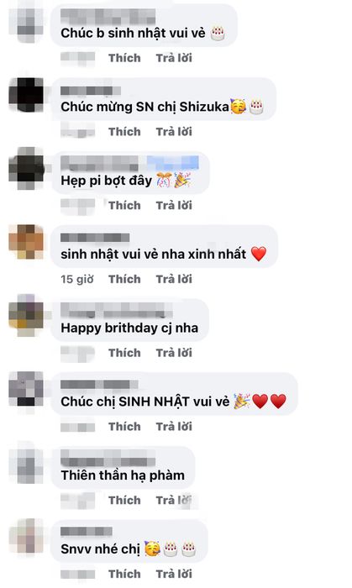Click Thích under the Shizuka birthday comment

[x=124, y=132]
